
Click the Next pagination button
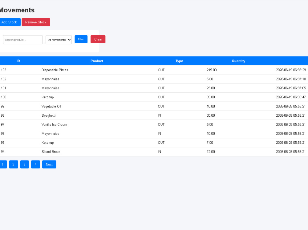[49, 165]
